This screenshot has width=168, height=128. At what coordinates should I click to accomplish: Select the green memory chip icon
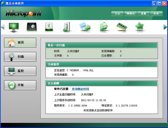(x=122, y=27)
